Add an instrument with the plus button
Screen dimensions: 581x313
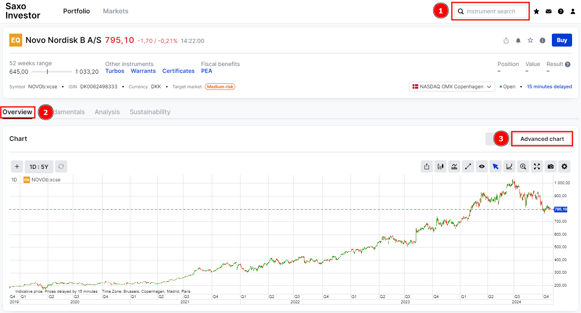[17, 166]
